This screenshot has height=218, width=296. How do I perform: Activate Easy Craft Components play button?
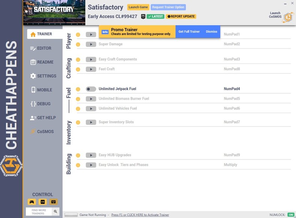91,59
